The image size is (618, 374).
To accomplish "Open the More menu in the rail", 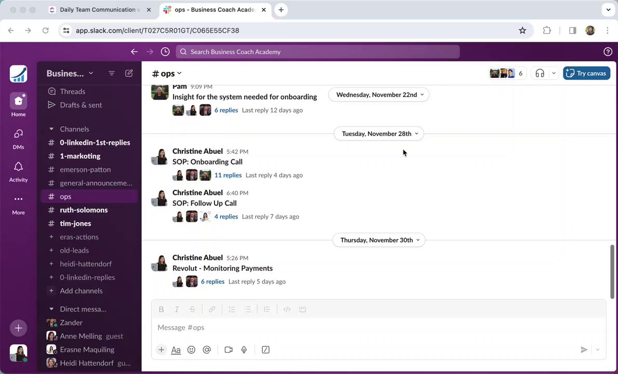I will [19, 204].
